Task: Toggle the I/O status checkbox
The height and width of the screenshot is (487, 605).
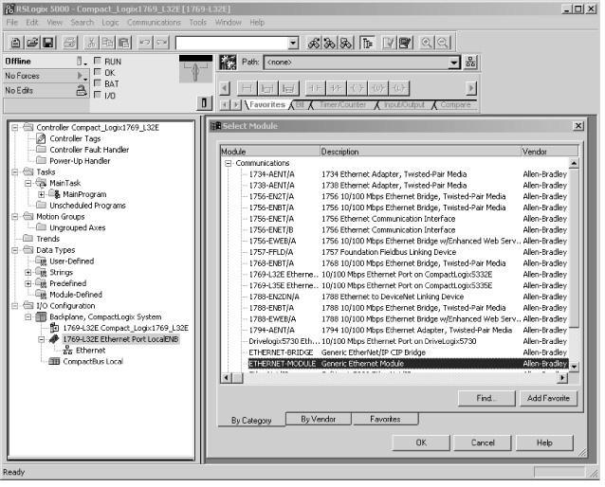Action: (x=98, y=95)
